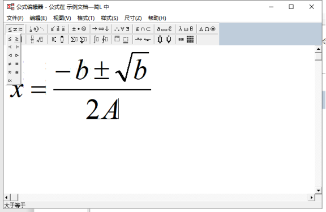Open the fraction and radical templates palette
This screenshot has width=326, height=212.
[37, 39]
